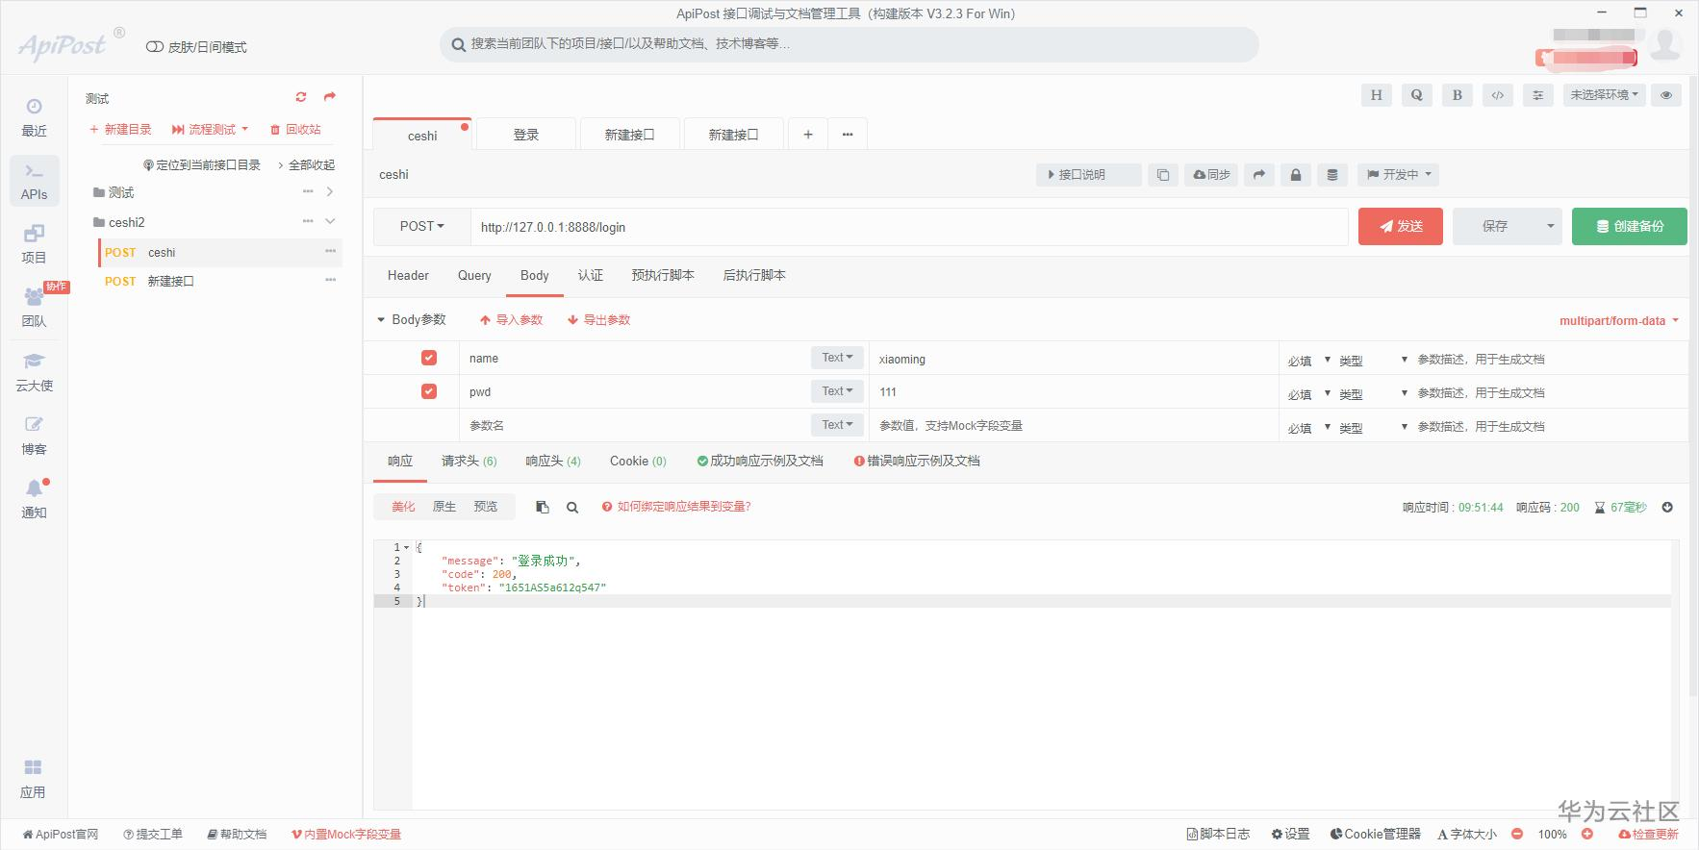Open the 登录 interface tab
The width and height of the screenshot is (1699, 850).
[x=526, y=135]
